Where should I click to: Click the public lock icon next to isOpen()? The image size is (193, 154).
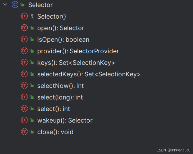coord(32,39)
